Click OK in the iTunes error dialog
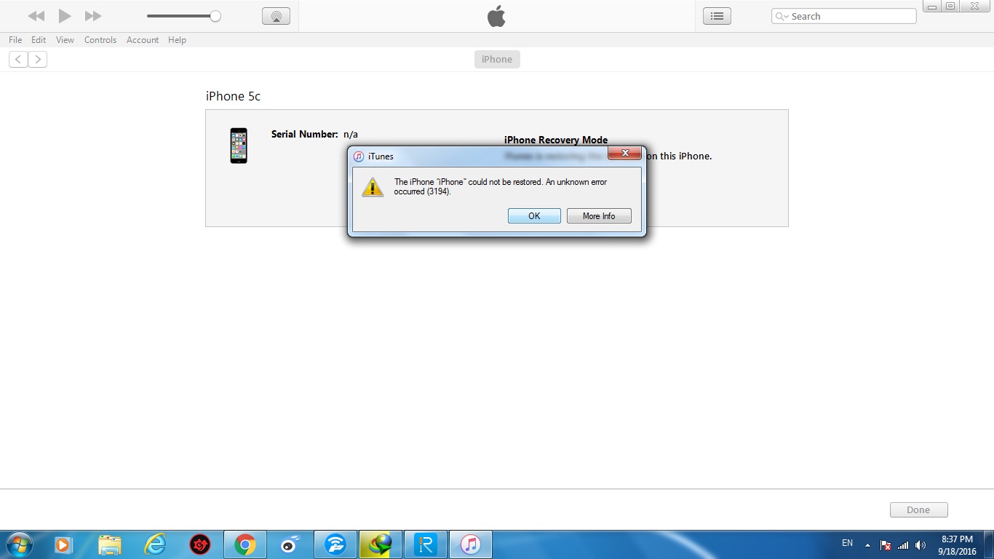The image size is (994, 559). click(x=534, y=216)
